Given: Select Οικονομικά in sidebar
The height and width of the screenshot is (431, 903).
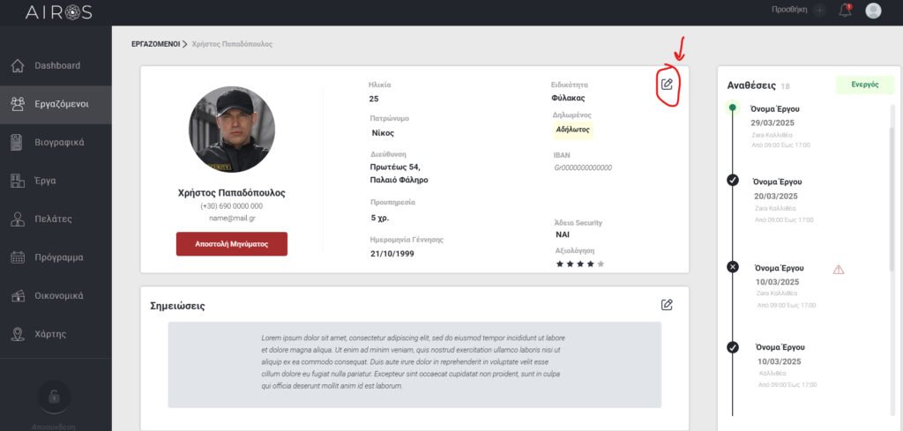Looking at the screenshot, I should pyautogui.click(x=58, y=296).
